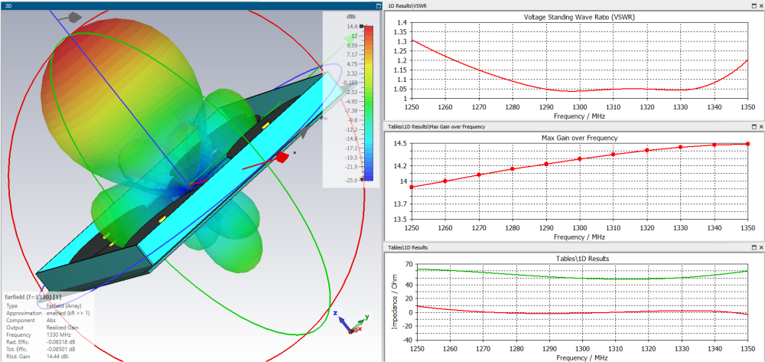Viewport: 765px width, 362px height.
Task: Maximize the bottom Tables\1D Results panel
Action: coord(754,247)
